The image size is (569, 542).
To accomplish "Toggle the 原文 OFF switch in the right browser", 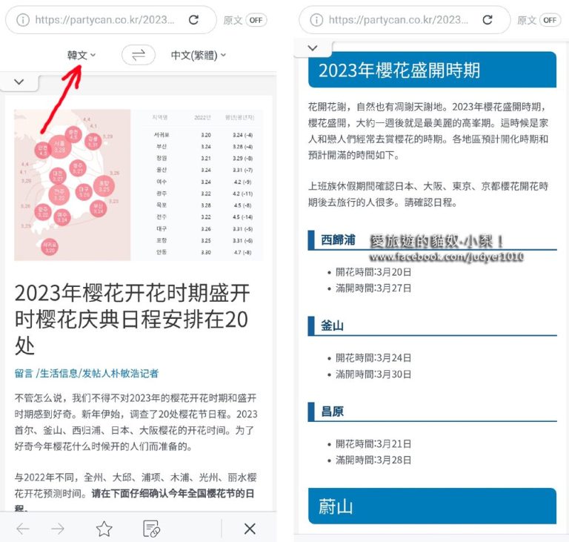I will [550, 20].
